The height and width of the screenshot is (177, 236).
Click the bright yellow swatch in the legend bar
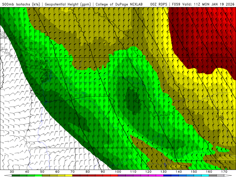[69, 176]
